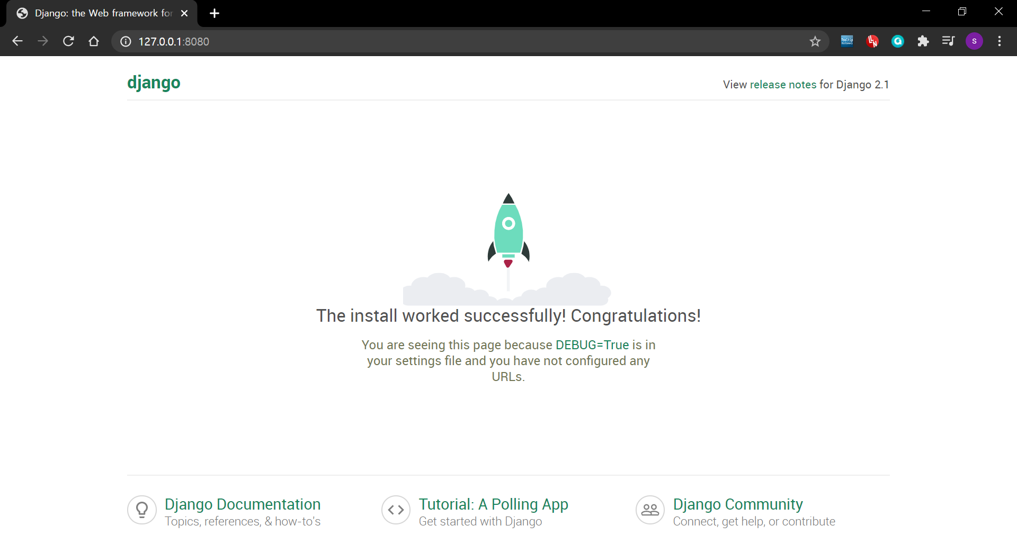Open the media playlist control icon
The width and height of the screenshot is (1017, 544).
click(x=948, y=41)
